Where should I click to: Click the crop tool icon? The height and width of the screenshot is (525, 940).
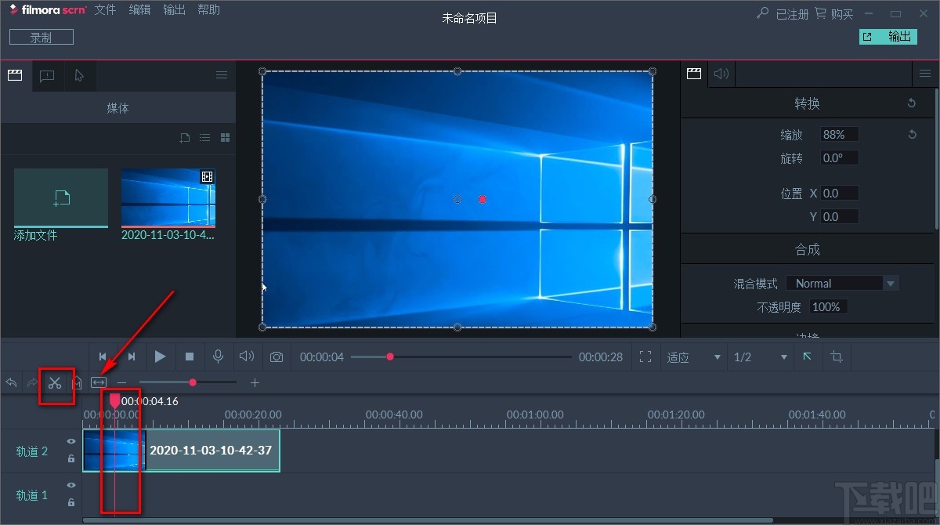click(x=837, y=357)
